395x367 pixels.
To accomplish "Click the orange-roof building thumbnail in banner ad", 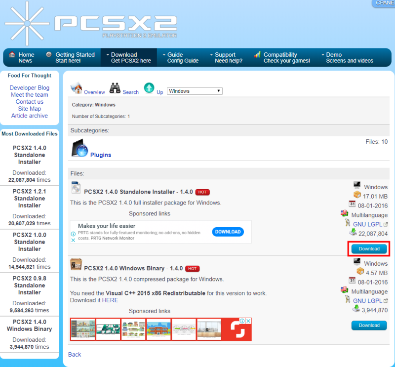I will click(x=158, y=329).
